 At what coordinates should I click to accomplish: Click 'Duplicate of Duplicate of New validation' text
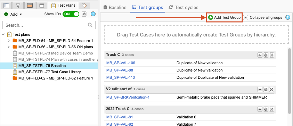pos(210,77)
